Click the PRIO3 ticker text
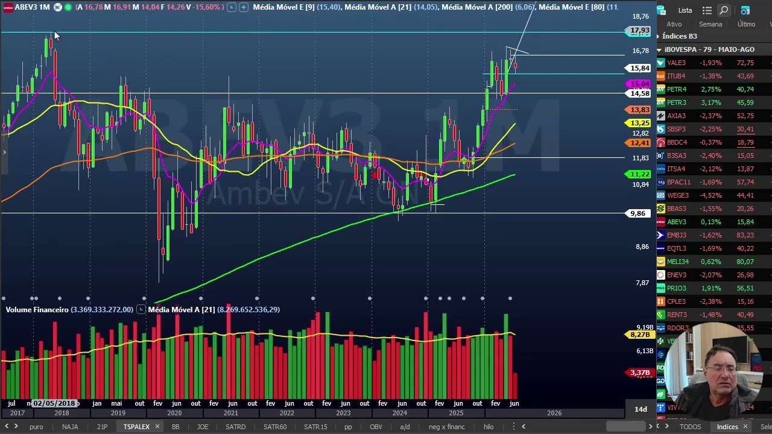Viewport: 772px width, 434px height. 677,288
